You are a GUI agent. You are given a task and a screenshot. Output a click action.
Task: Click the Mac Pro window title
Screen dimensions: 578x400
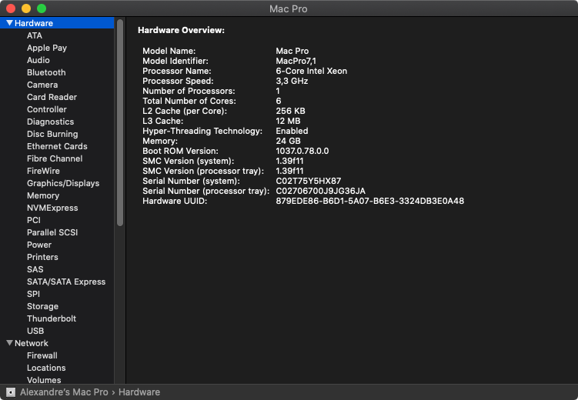coord(289,8)
